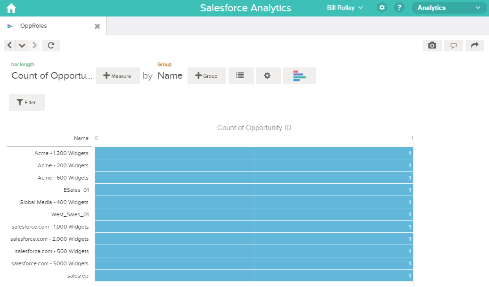This screenshot has width=489, height=287.
Task: Click the West_Sales_01 label
Action: 70,214
